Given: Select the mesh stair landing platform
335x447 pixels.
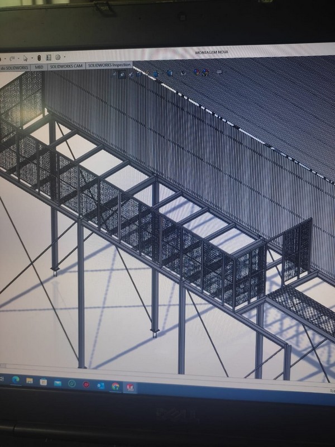Looking at the screenshot, I should (305, 311).
